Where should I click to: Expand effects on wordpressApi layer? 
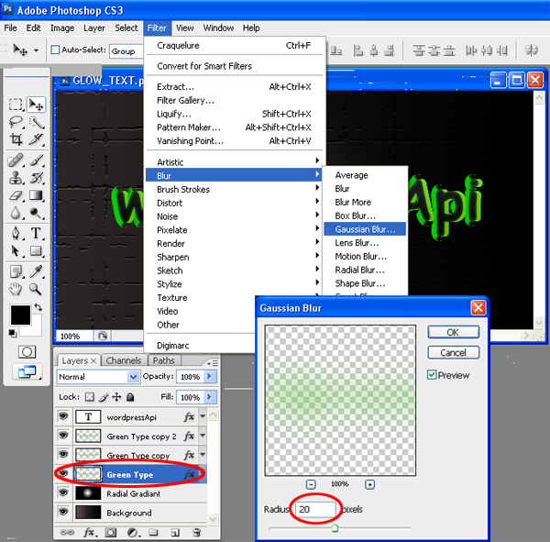[203, 416]
